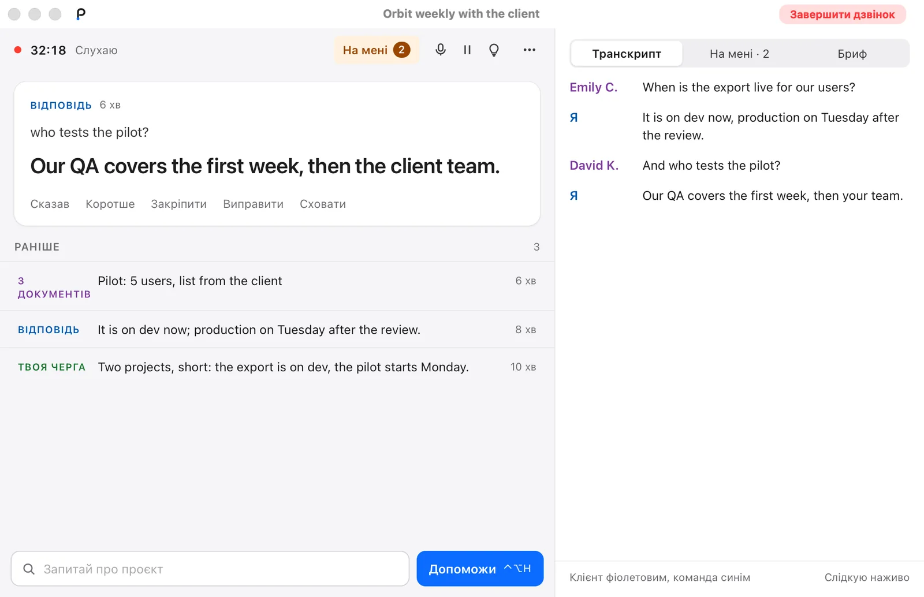924x597 pixels.
Task: End the call with Завершити дзвінок
Action: coord(842,14)
